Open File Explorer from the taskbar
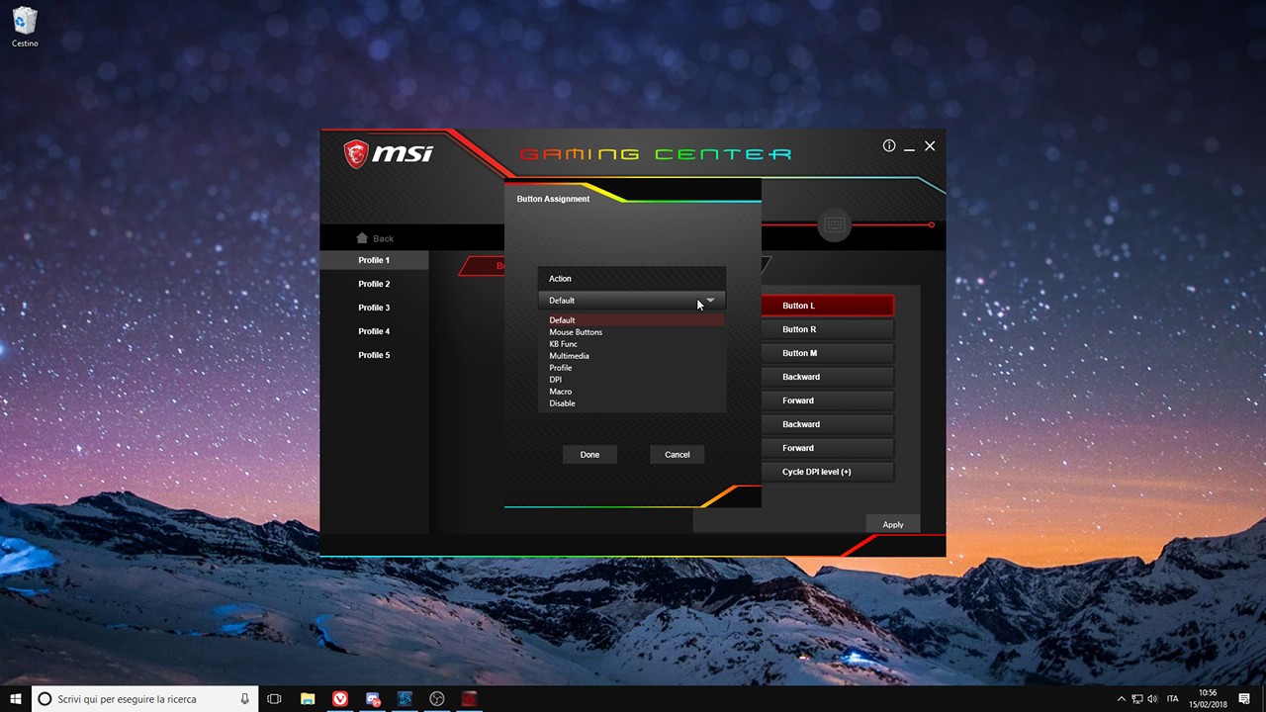This screenshot has height=712, width=1266. (x=308, y=699)
